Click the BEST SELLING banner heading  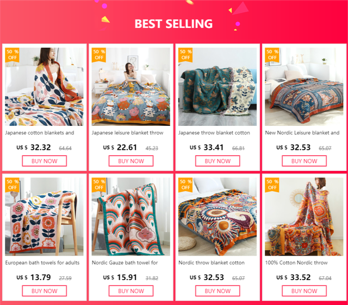click(x=173, y=24)
